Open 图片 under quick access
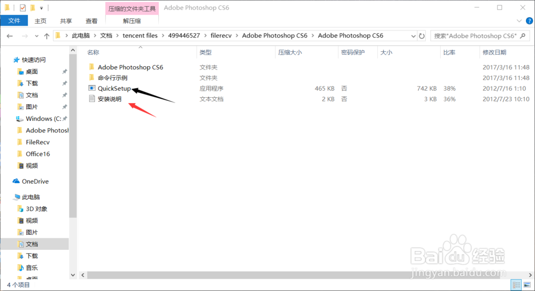This screenshot has height=291, width=535. coord(32,107)
